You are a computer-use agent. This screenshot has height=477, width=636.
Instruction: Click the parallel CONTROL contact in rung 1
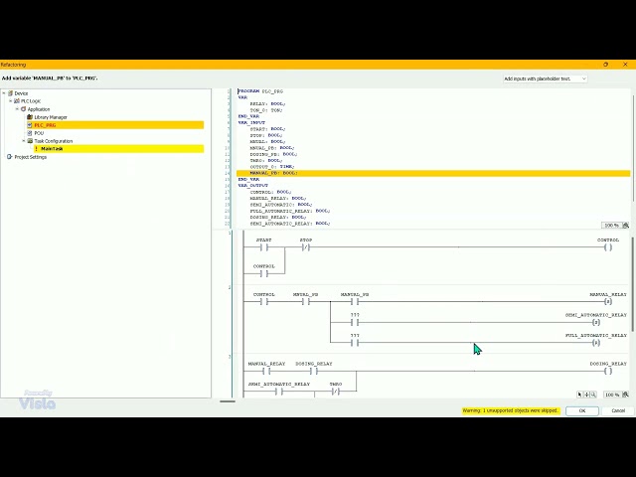(264, 274)
